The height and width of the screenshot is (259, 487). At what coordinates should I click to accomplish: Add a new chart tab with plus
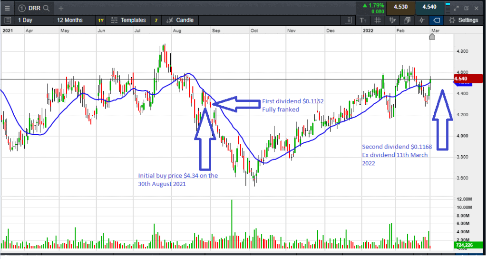pos(61,8)
